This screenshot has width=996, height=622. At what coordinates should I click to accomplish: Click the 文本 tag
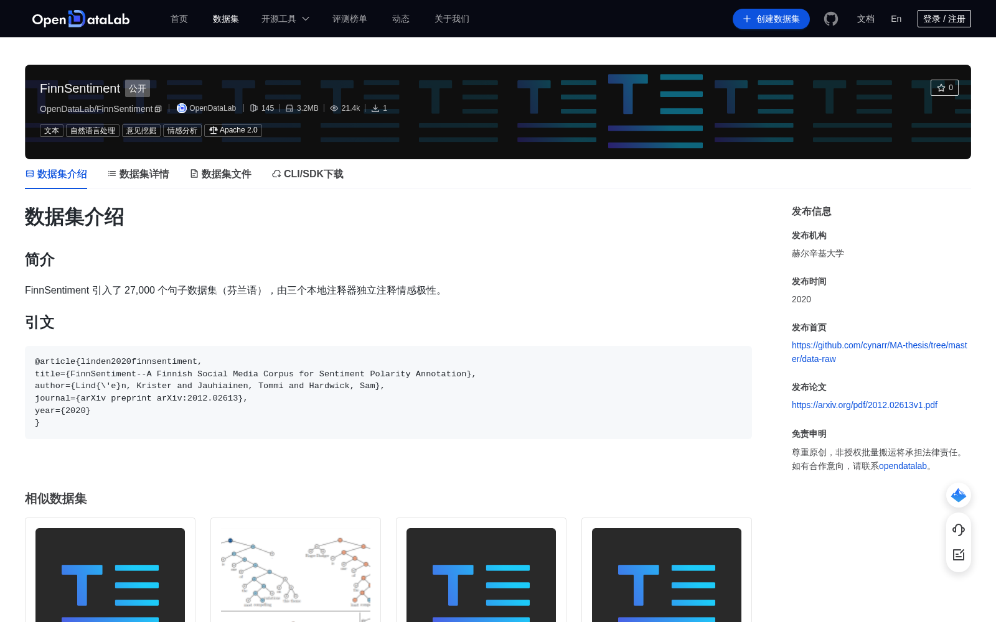click(x=52, y=131)
